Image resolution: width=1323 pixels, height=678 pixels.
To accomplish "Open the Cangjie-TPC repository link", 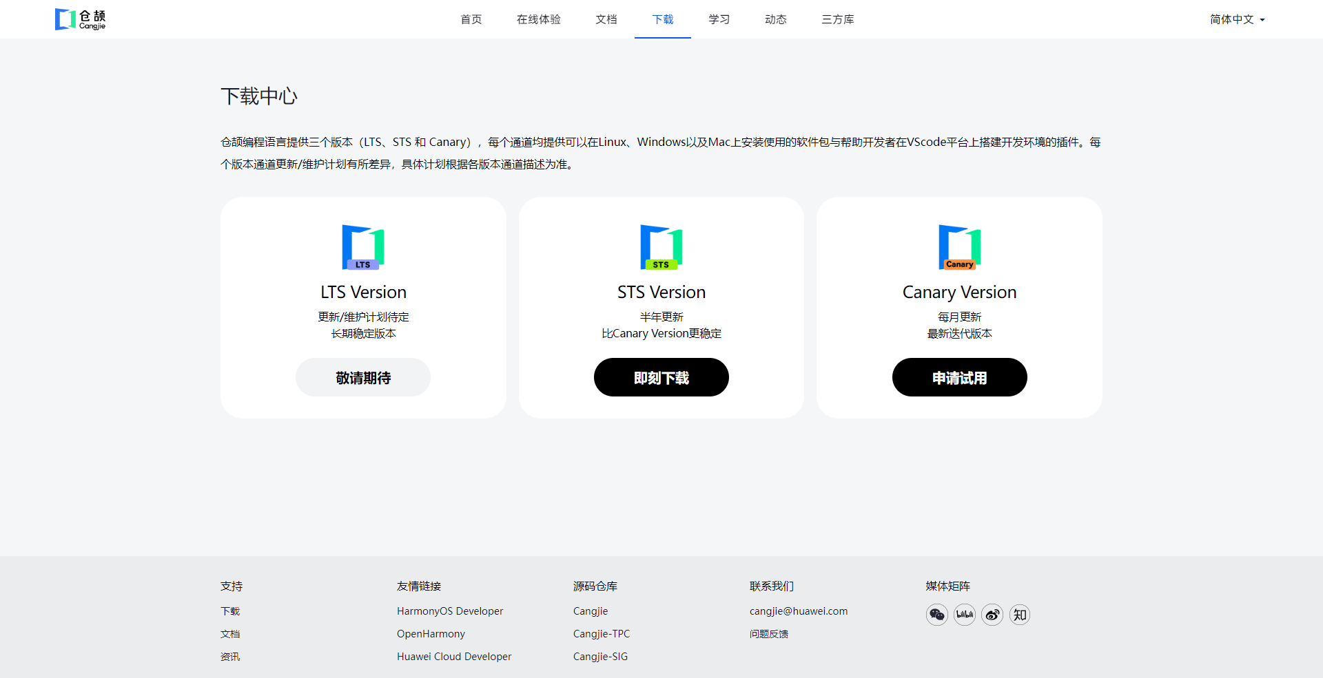I will [x=602, y=634].
